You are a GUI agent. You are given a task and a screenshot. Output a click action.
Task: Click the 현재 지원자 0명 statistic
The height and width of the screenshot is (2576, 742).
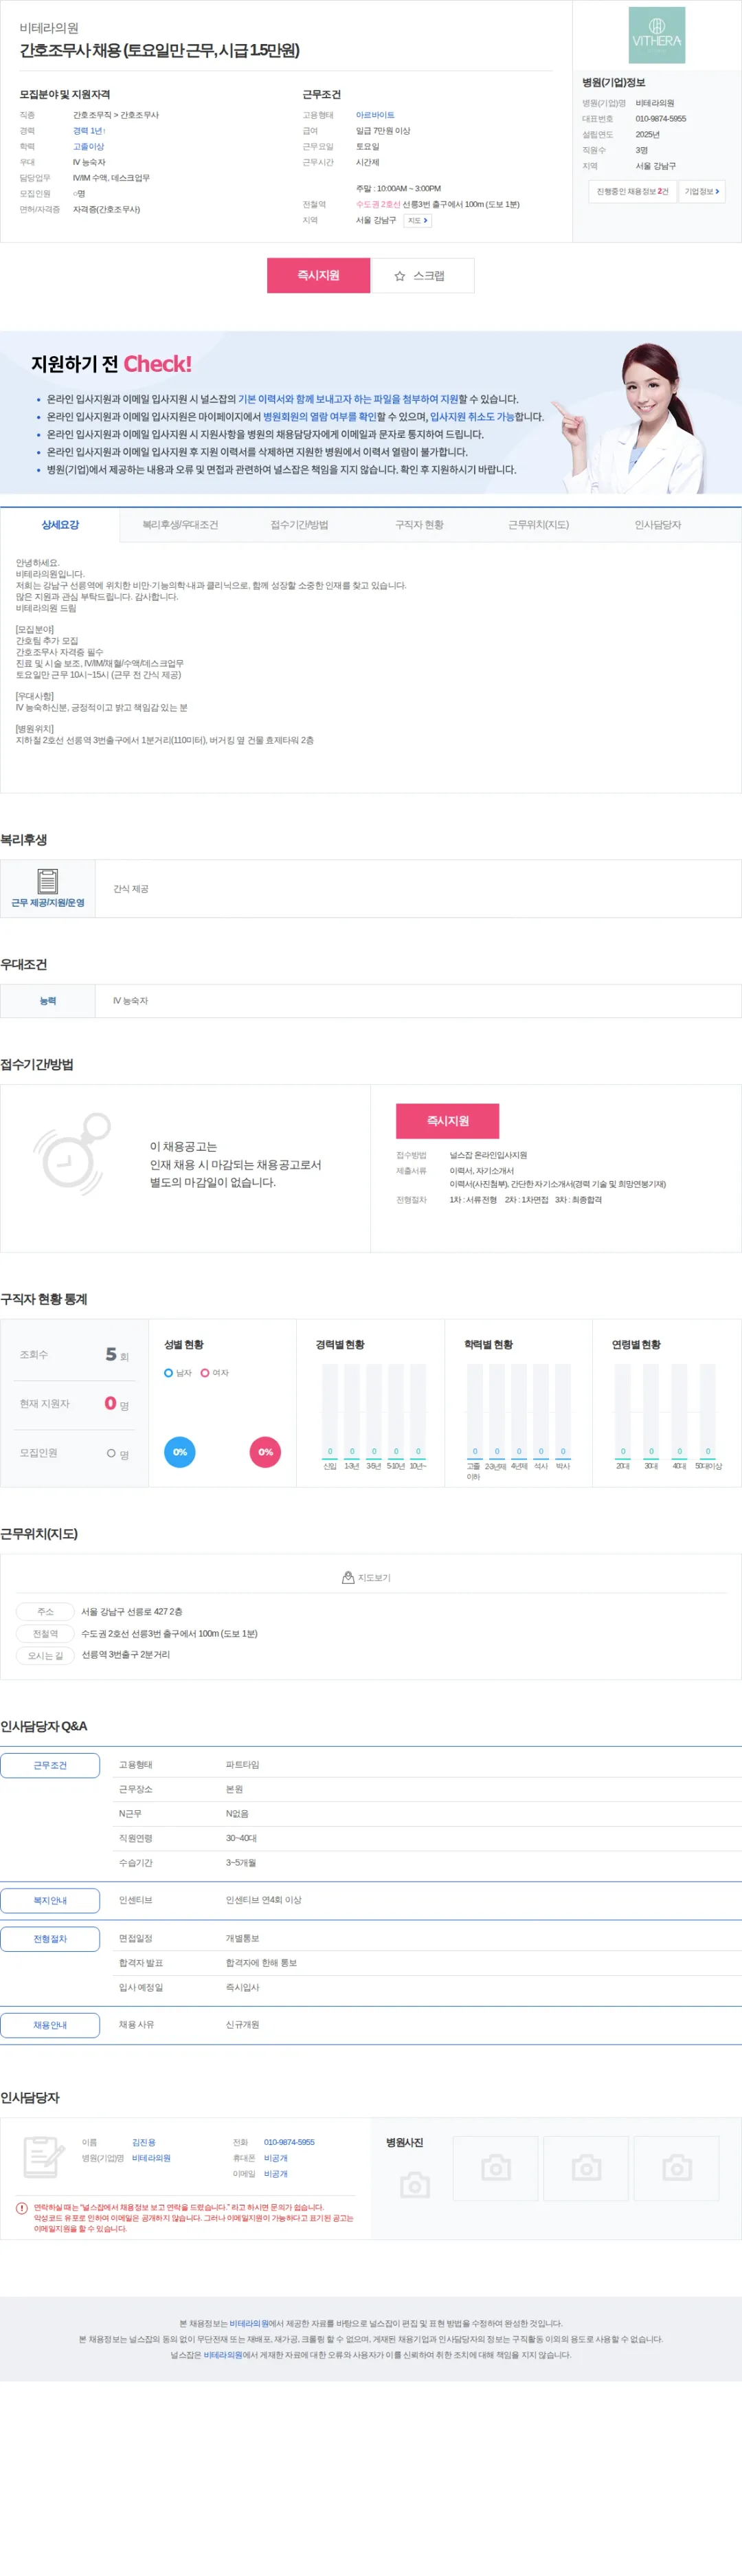[74, 1404]
